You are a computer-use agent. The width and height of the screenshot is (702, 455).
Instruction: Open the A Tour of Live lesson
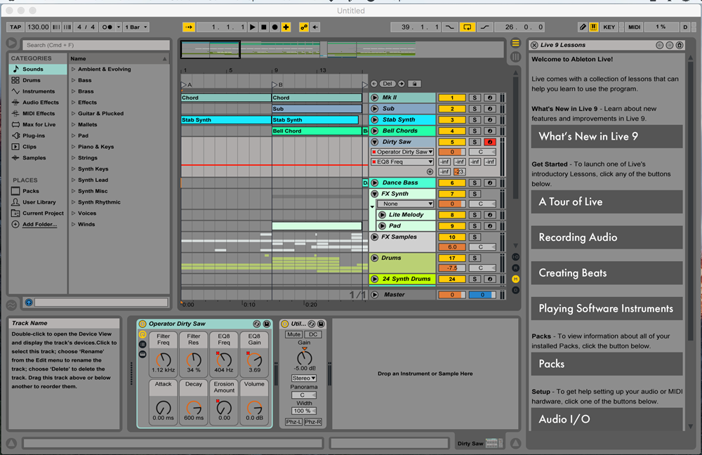point(607,202)
